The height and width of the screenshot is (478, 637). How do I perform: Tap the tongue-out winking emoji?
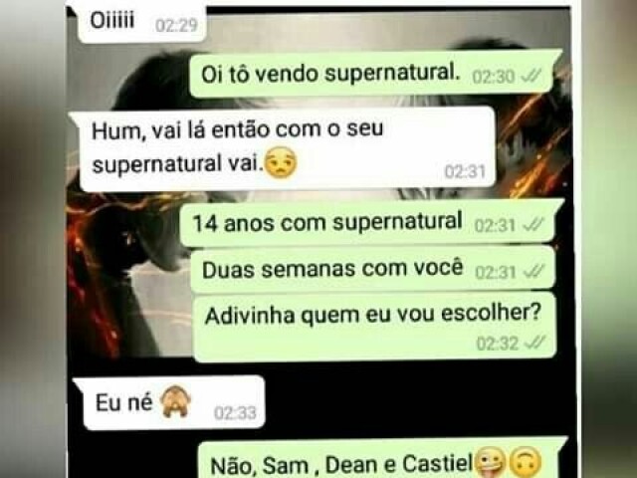491,462
